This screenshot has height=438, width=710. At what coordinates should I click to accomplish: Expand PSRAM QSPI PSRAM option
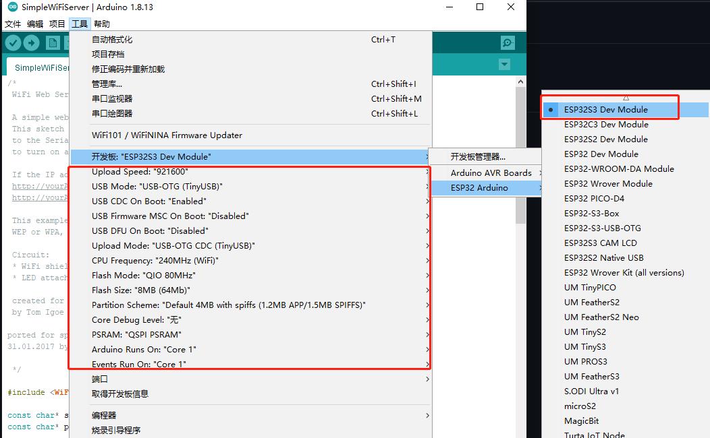tap(250, 335)
